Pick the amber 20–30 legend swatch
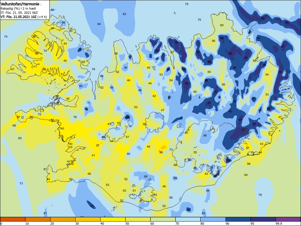This screenshot has width=301, height=226. pos(63,219)
